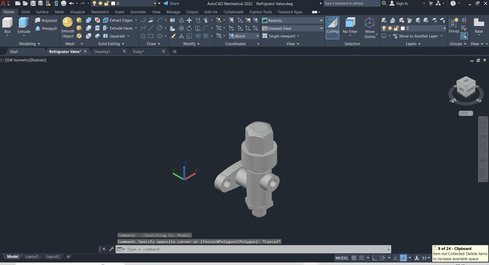Switch to the Visualize ribbon tab
The height and width of the screenshot is (265, 489).
[77, 12]
